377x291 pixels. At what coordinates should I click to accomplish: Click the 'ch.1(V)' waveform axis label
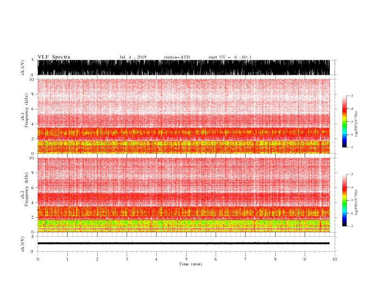coord(23,68)
